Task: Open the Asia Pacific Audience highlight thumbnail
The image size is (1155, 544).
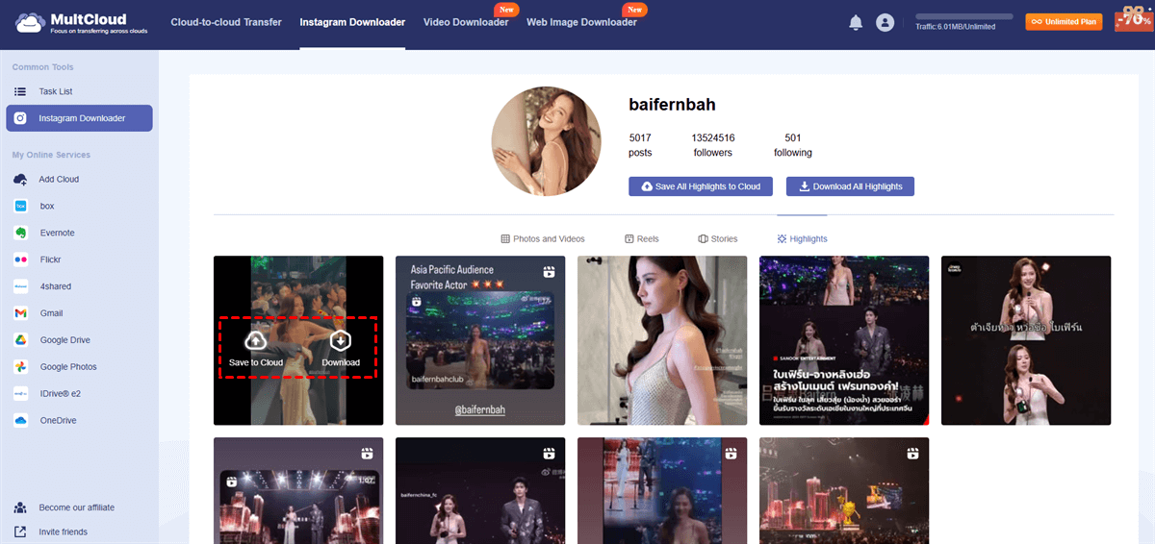Action: tap(480, 340)
